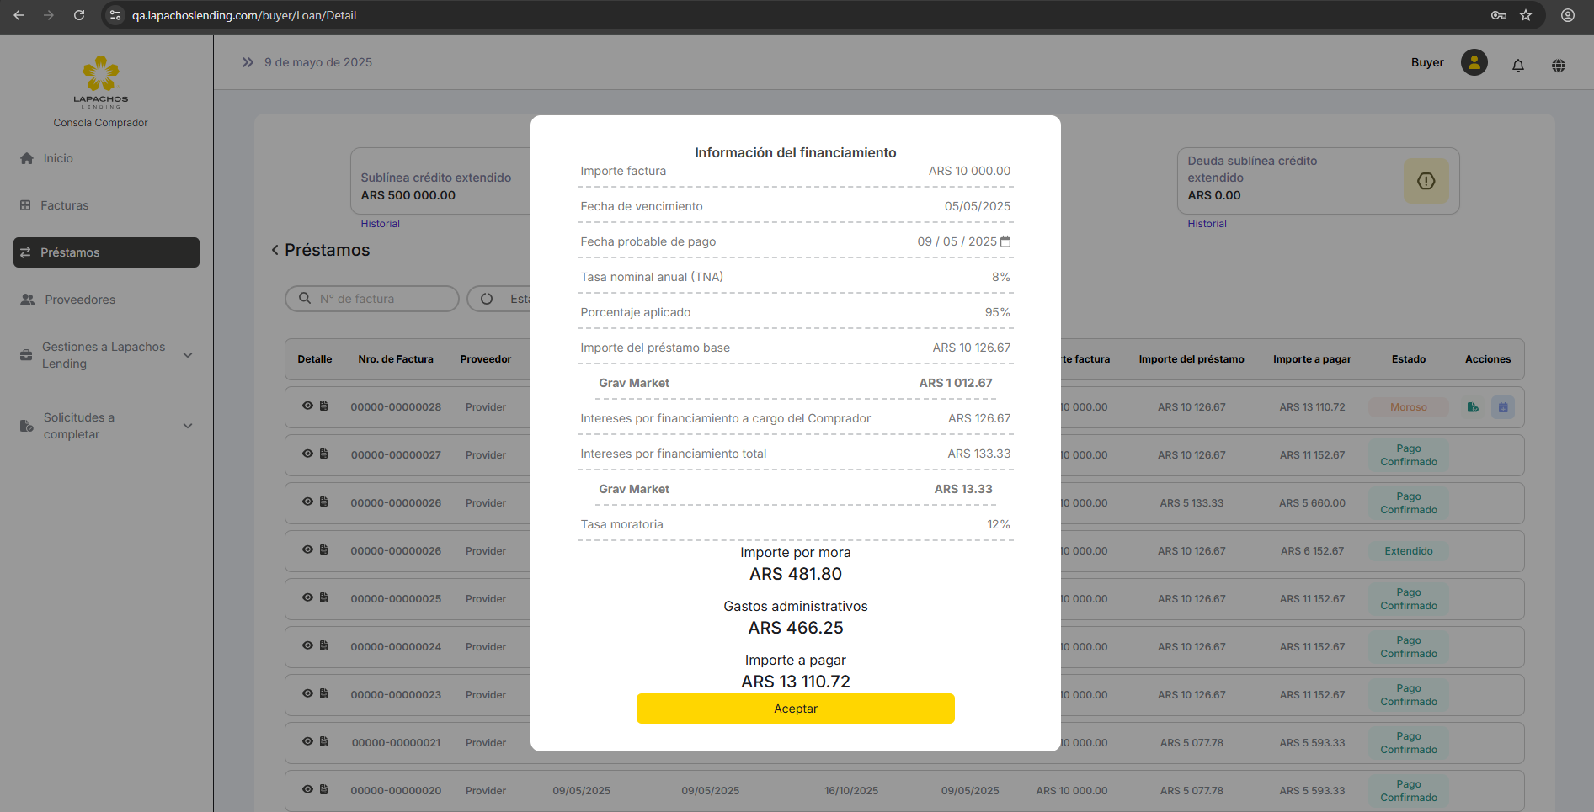
Task: View details eye icon for invoice 00000-00000027
Action: click(x=307, y=454)
